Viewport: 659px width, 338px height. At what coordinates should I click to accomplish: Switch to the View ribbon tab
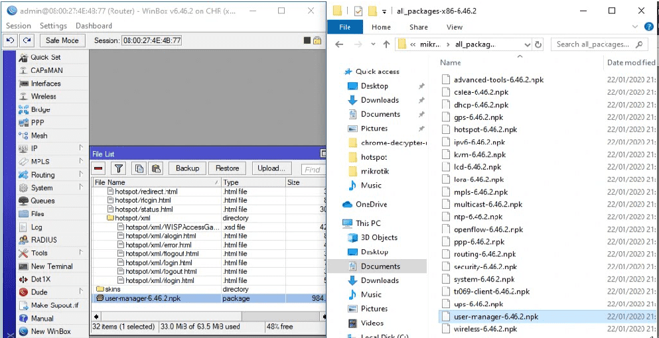[x=455, y=27]
